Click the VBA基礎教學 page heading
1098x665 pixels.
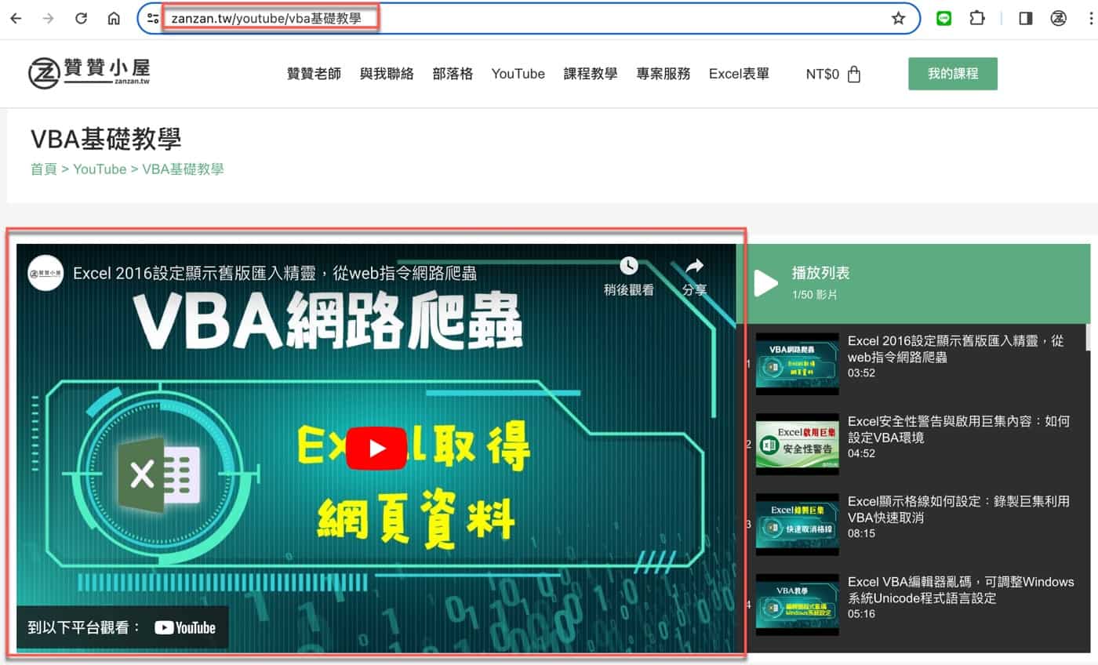106,139
